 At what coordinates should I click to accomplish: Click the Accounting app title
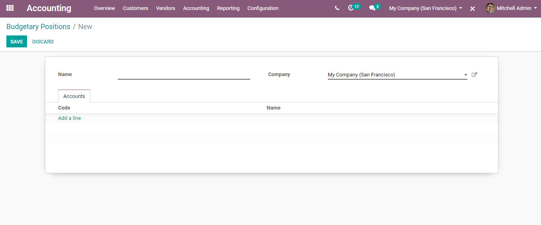pyautogui.click(x=49, y=8)
